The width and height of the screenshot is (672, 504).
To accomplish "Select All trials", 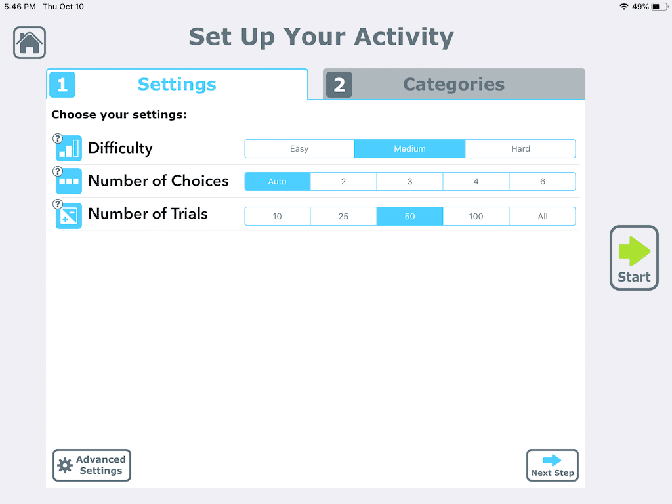I will click(x=542, y=215).
